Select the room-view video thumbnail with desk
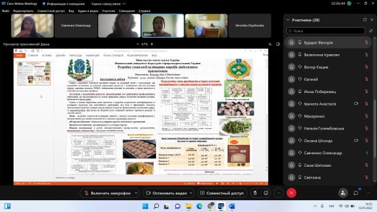 [206, 26]
